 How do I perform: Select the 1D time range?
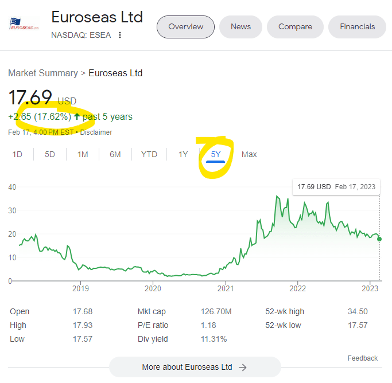coord(17,154)
